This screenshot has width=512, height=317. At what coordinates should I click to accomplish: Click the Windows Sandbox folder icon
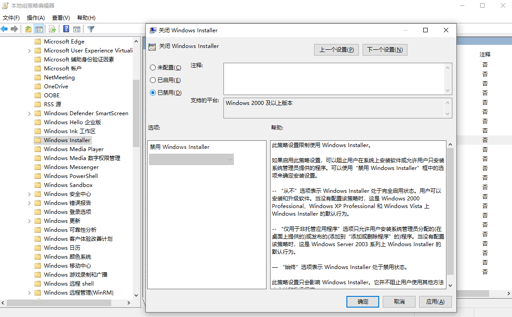click(x=38, y=185)
